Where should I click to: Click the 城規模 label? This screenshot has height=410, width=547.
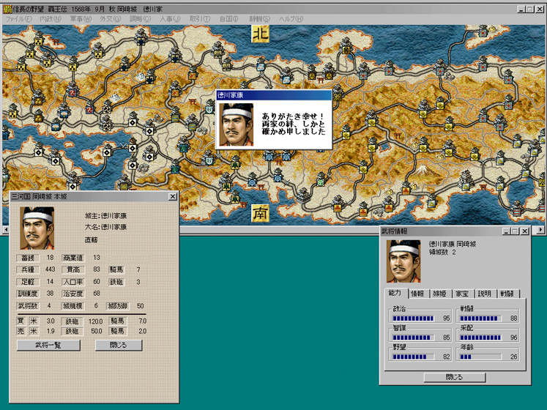pyautogui.click(x=73, y=306)
